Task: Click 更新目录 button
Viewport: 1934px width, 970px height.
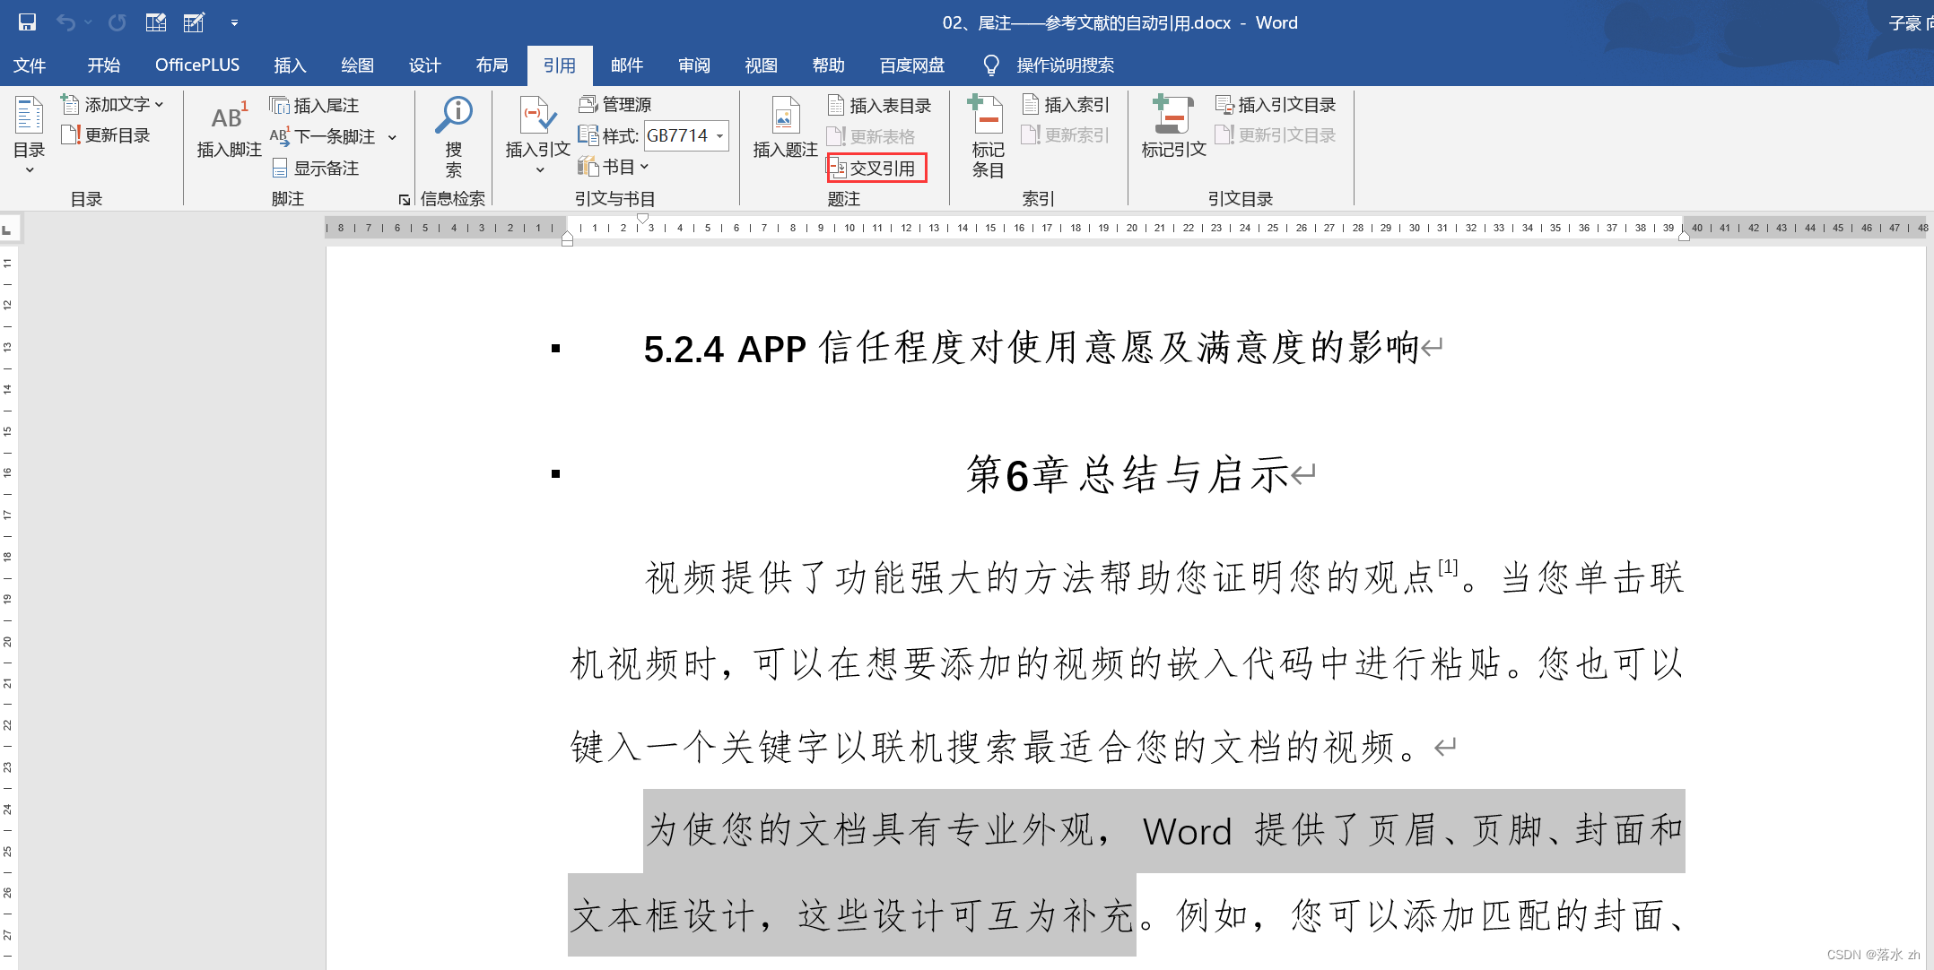Action: 106,135
